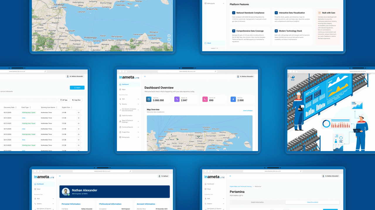
Task: Expand the Technical Reports menu in Dashboard Overview sidebar
Action: [x=138, y=127]
